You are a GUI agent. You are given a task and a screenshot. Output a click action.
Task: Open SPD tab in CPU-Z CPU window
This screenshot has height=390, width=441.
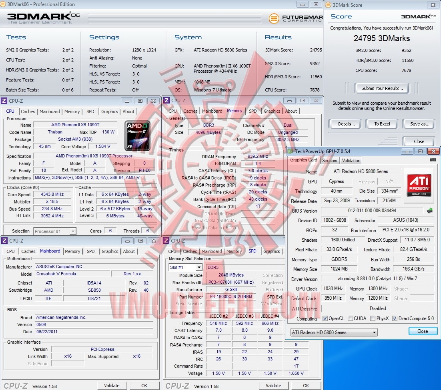[90, 111]
